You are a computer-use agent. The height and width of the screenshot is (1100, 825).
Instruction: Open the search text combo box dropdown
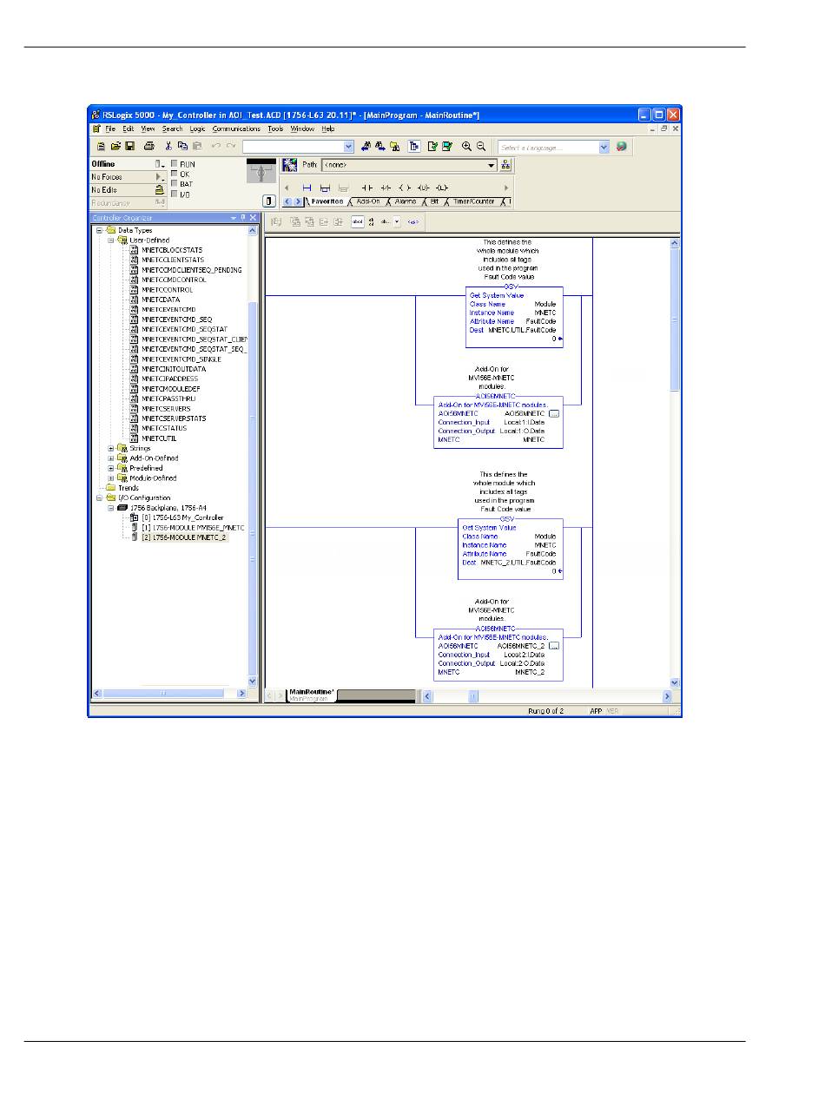(x=349, y=148)
